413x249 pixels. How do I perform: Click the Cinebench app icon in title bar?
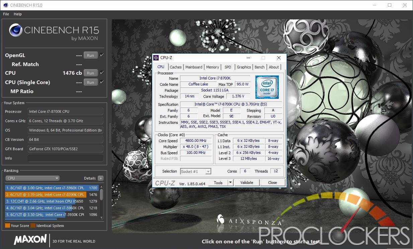tap(6, 5)
